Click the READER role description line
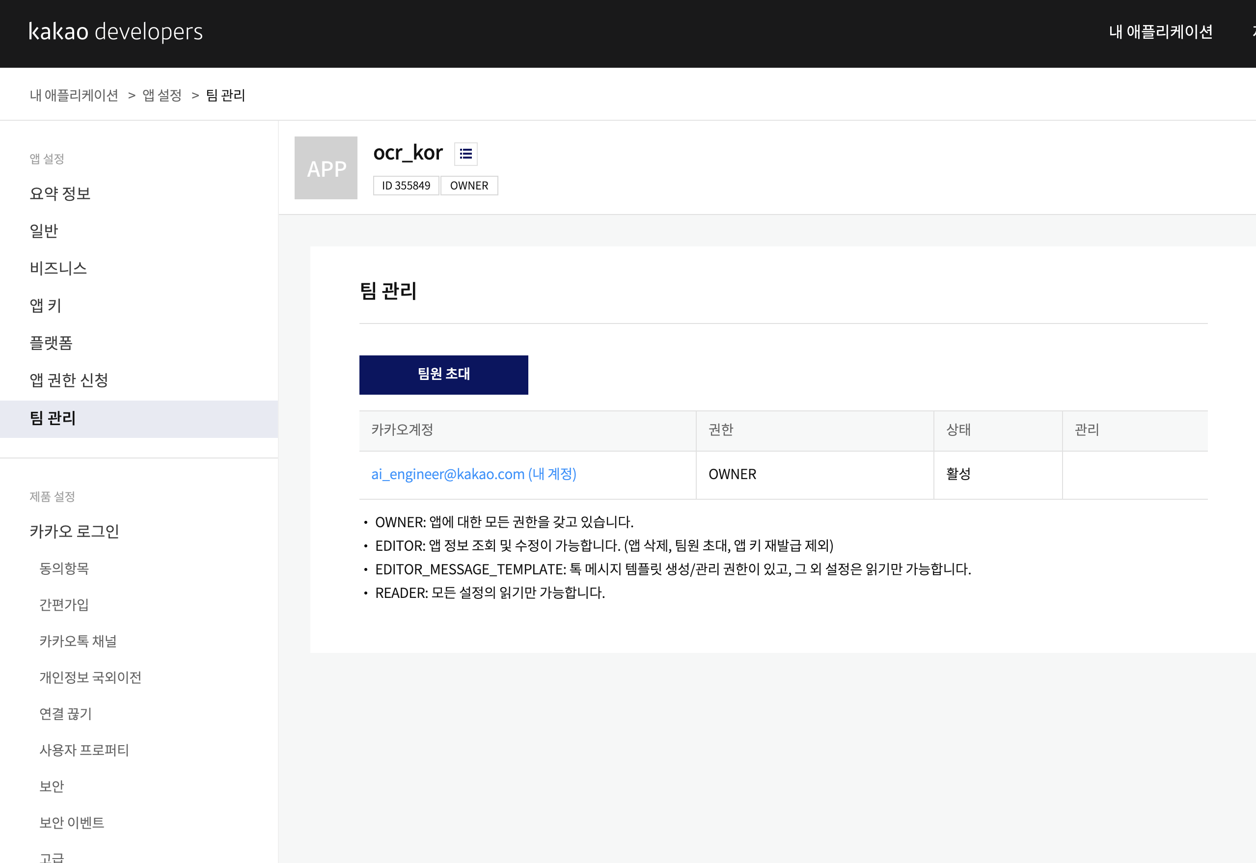The image size is (1256, 863). click(x=490, y=593)
